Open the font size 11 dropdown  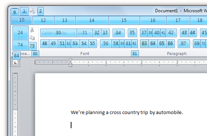coord(85,33)
